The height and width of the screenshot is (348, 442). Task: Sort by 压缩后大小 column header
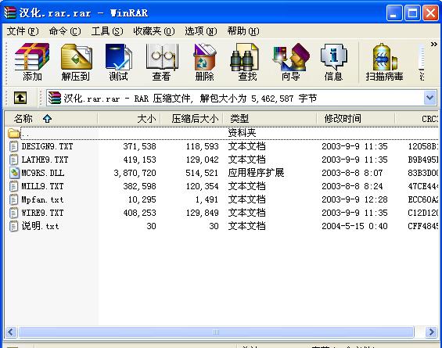point(192,119)
